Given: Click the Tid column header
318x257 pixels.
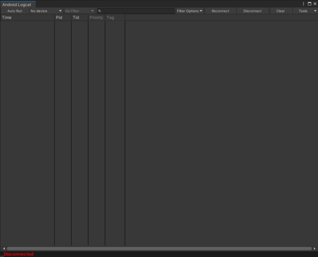Looking at the screenshot, I should [79, 17].
